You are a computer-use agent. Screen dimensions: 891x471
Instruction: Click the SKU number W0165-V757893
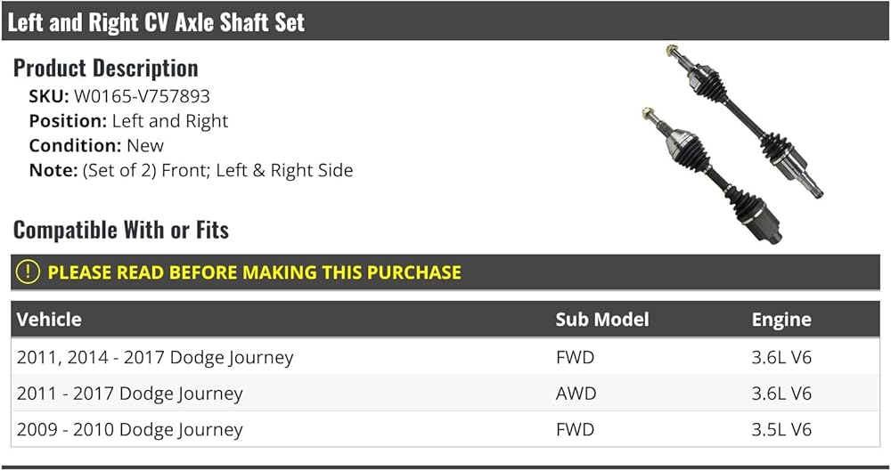tap(142, 96)
